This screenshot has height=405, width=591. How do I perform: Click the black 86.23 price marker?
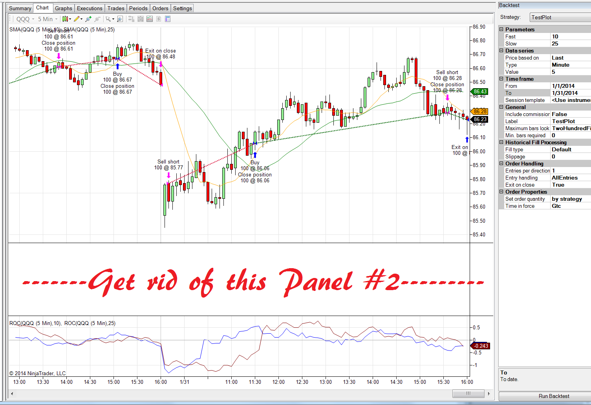[x=479, y=119]
